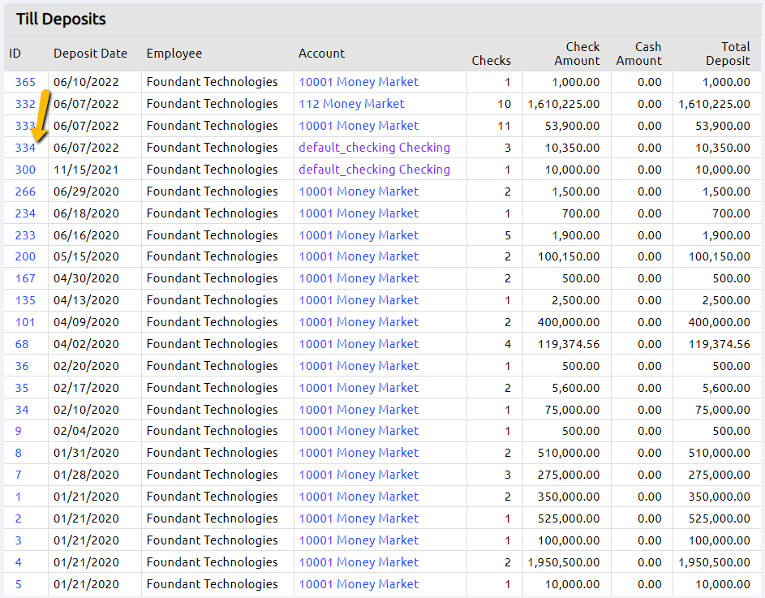Click the Till Deposits title
765x598 pixels.
tap(61, 19)
